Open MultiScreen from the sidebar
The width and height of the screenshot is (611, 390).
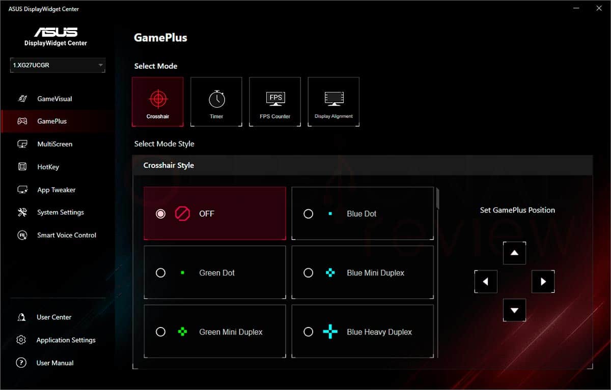(57, 144)
